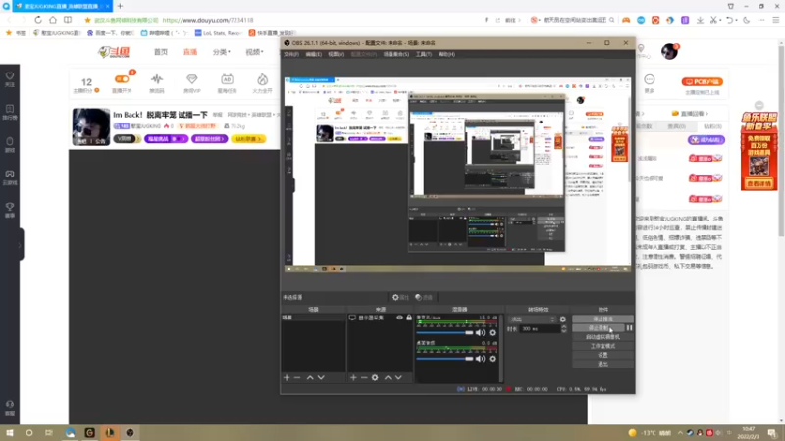Reload the browser page
Image resolution: width=785 pixels, height=441 pixels.
coord(38,20)
